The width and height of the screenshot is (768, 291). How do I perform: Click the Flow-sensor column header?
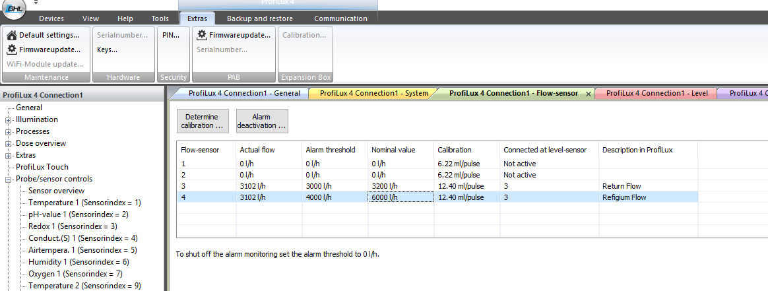[207, 150]
